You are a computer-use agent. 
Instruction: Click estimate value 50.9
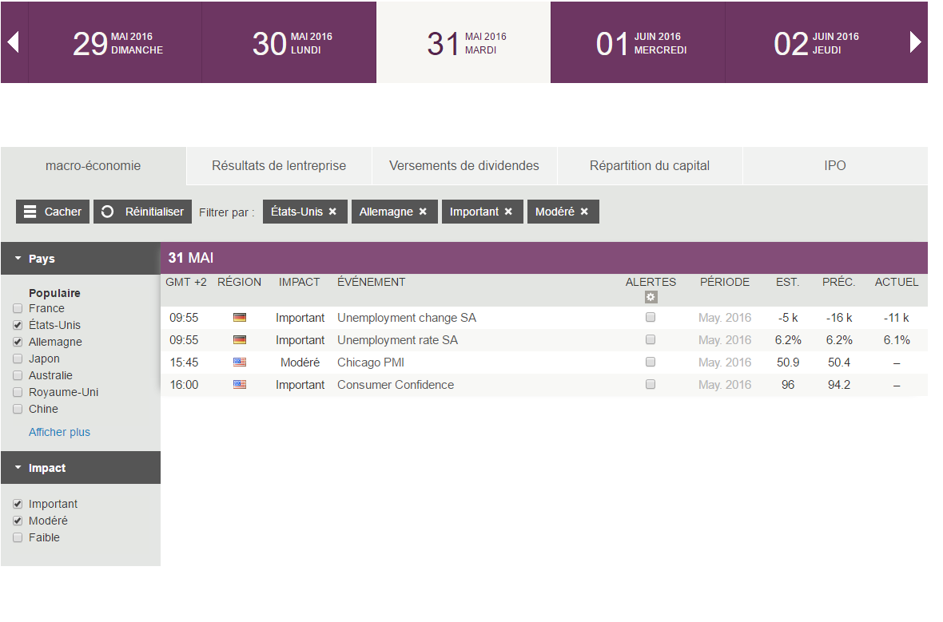pyautogui.click(x=788, y=363)
